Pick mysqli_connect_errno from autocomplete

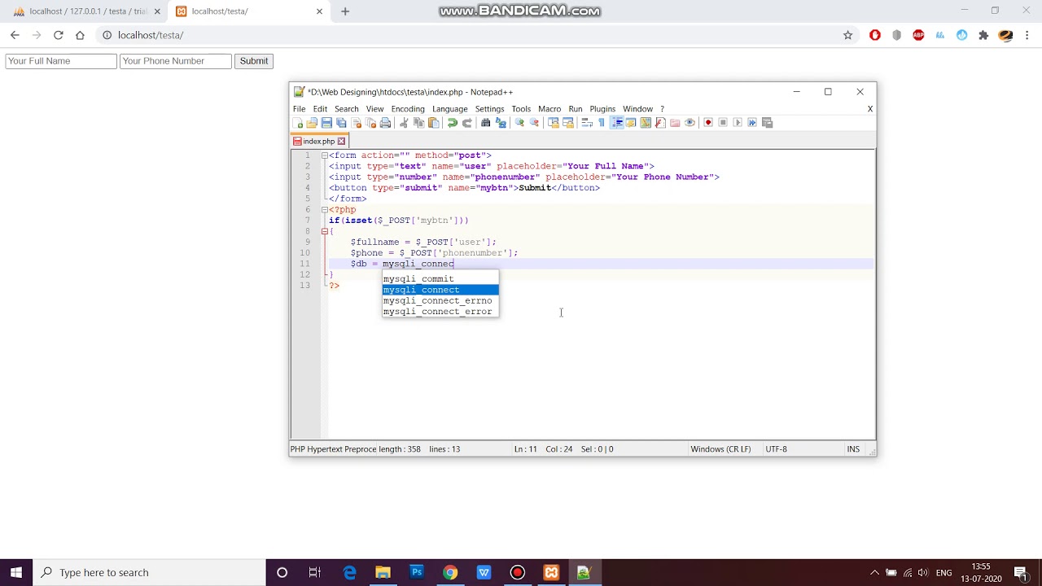(x=440, y=300)
